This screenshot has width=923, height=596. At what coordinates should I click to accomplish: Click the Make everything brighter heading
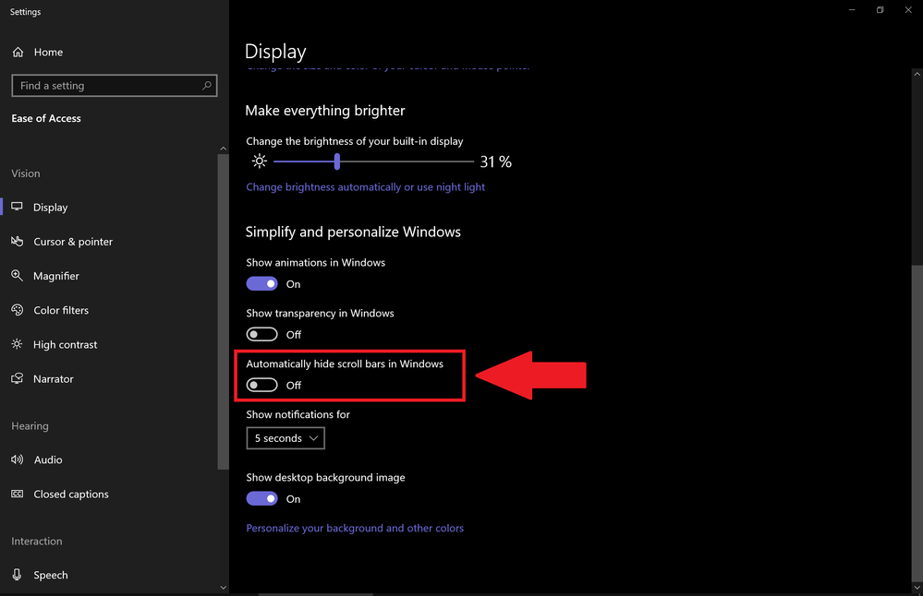click(325, 111)
